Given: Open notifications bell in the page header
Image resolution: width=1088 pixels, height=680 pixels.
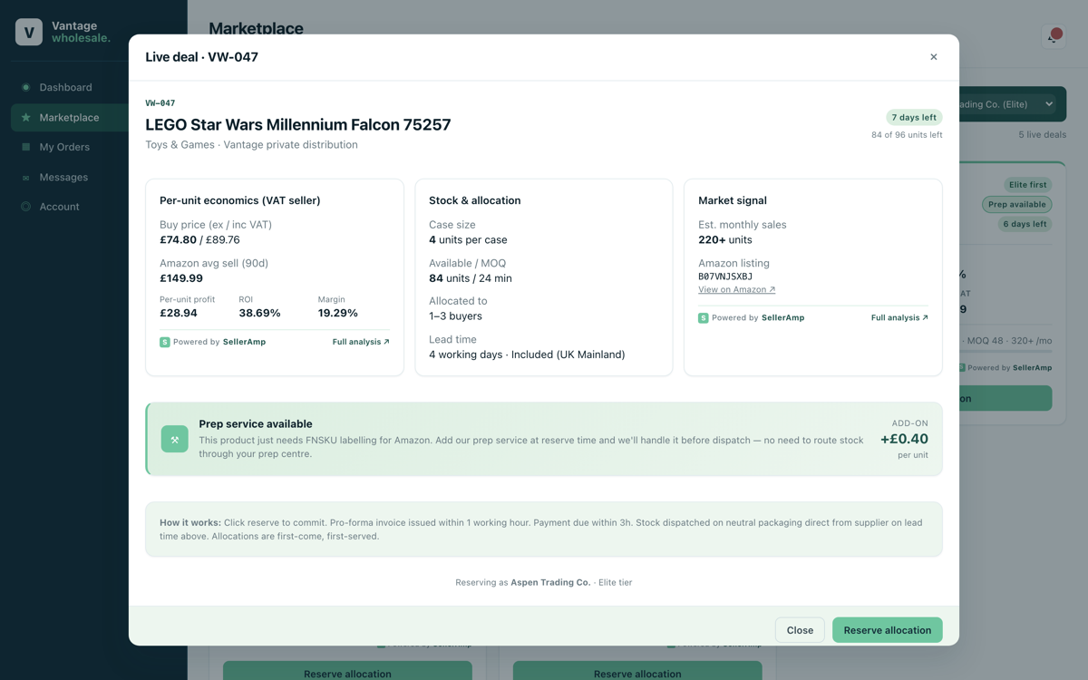Looking at the screenshot, I should click(x=1054, y=35).
